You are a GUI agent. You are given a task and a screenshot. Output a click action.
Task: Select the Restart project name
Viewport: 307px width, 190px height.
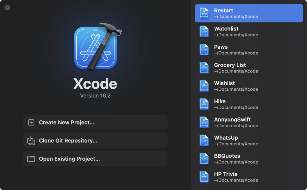point(223,10)
